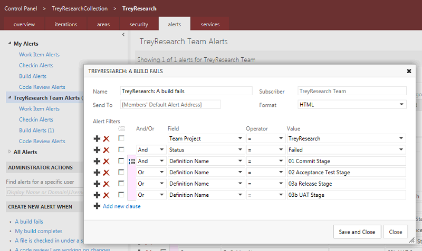Click the group clauses header icon

coord(121,128)
